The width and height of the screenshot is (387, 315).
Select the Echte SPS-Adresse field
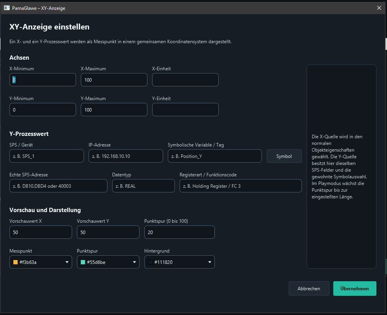pos(58,186)
